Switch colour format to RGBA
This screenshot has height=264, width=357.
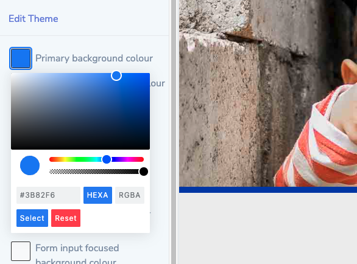(130, 195)
